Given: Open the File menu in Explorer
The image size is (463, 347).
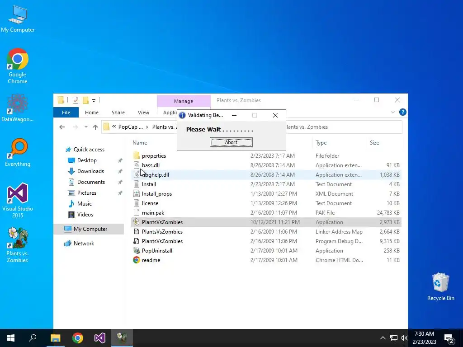Looking at the screenshot, I should (x=66, y=113).
